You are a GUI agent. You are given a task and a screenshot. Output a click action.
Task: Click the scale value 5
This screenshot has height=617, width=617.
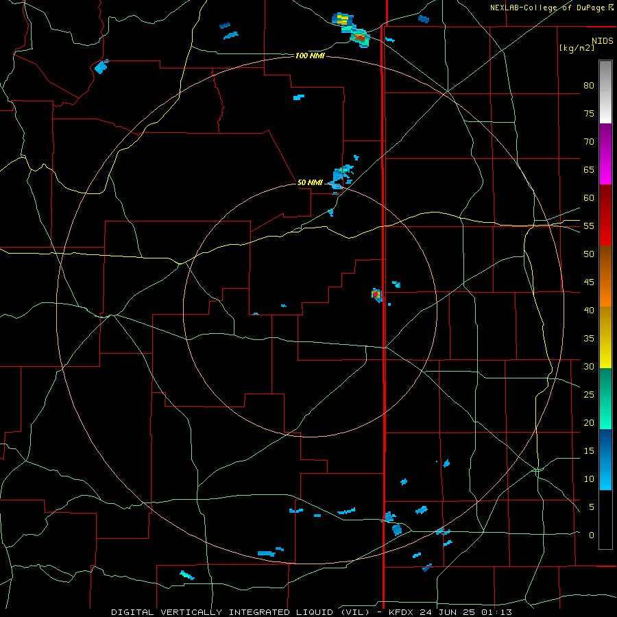click(x=592, y=507)
